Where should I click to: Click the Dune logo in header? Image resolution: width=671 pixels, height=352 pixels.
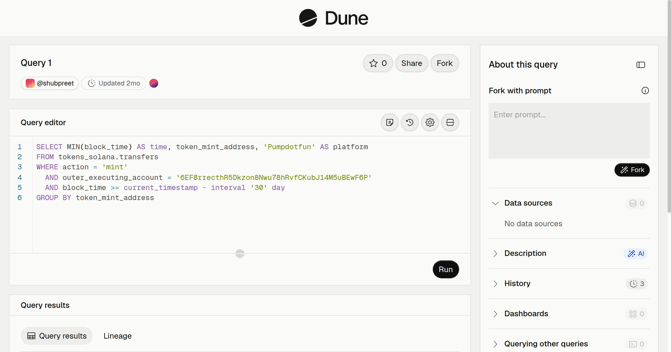pos(334,18)
